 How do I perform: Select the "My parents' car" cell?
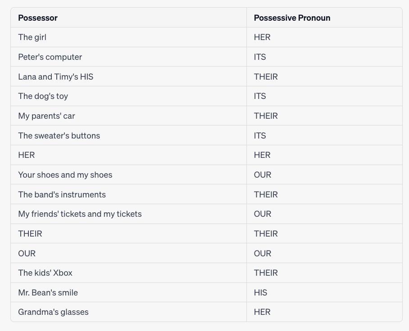point(46,116)
